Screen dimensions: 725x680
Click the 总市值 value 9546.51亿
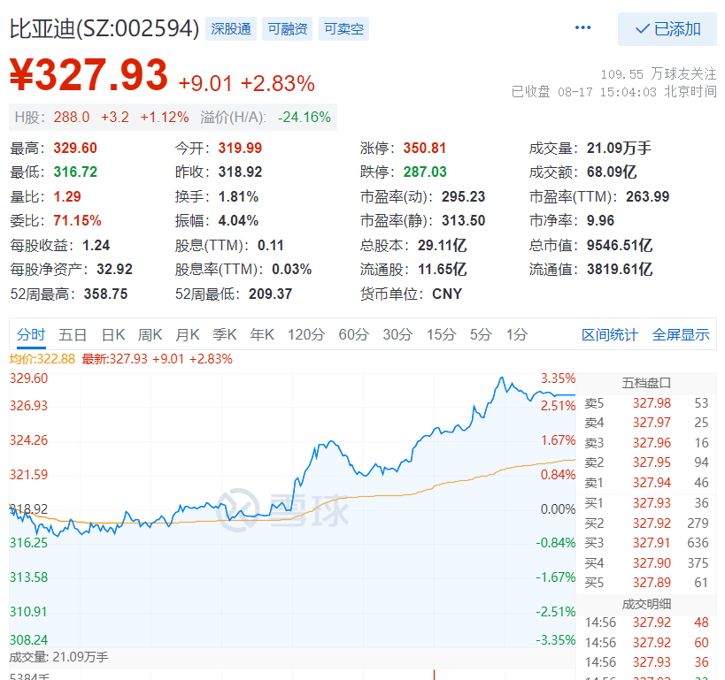pyautogui.click(x=620, y=245)
